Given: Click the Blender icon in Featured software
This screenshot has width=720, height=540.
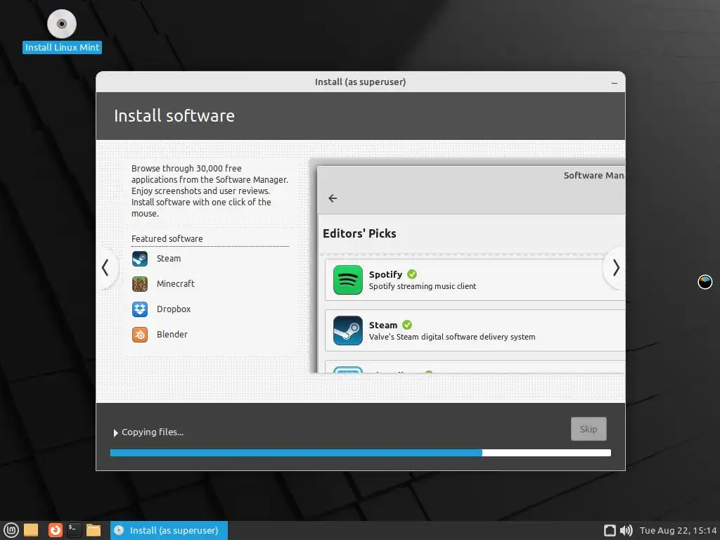Looking at the screenshot, I should (140, 334).
